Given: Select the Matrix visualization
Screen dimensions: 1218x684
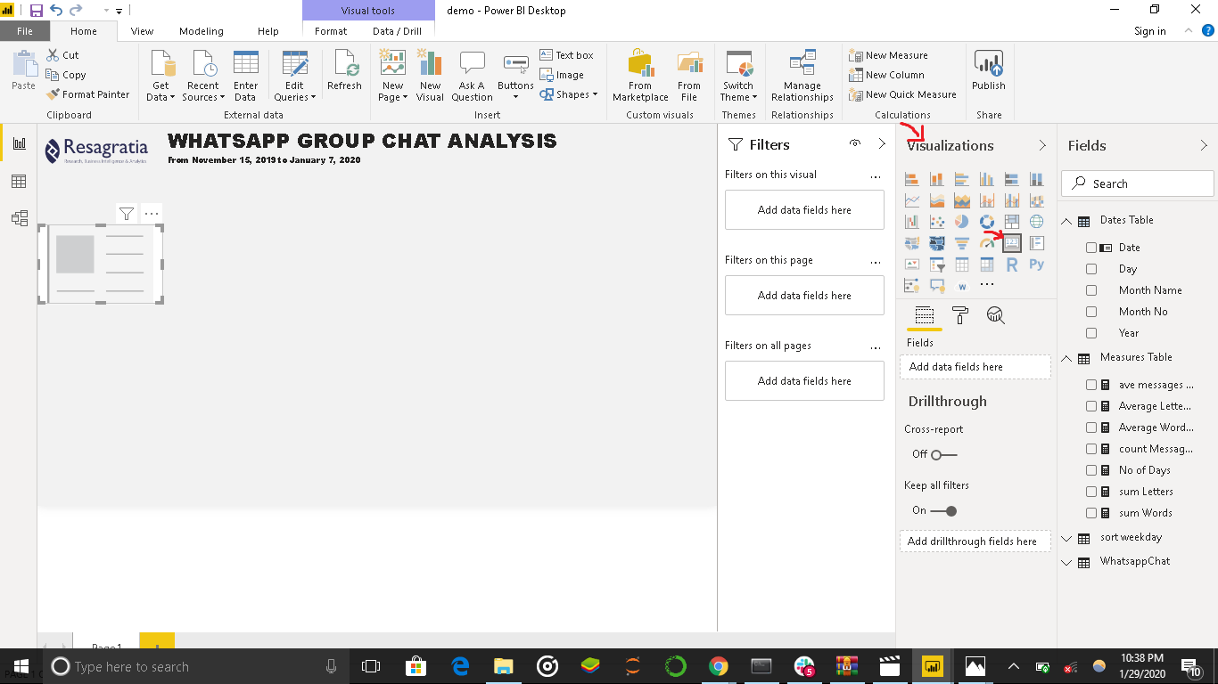Looking at the screenshot, I should pos(987,265).
